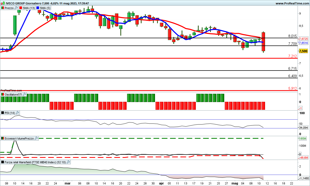The image size is (310, 186).
Task: Click the red 7,9725 SMA value tag
Action: pyautogui.click(x=304, y=38)
